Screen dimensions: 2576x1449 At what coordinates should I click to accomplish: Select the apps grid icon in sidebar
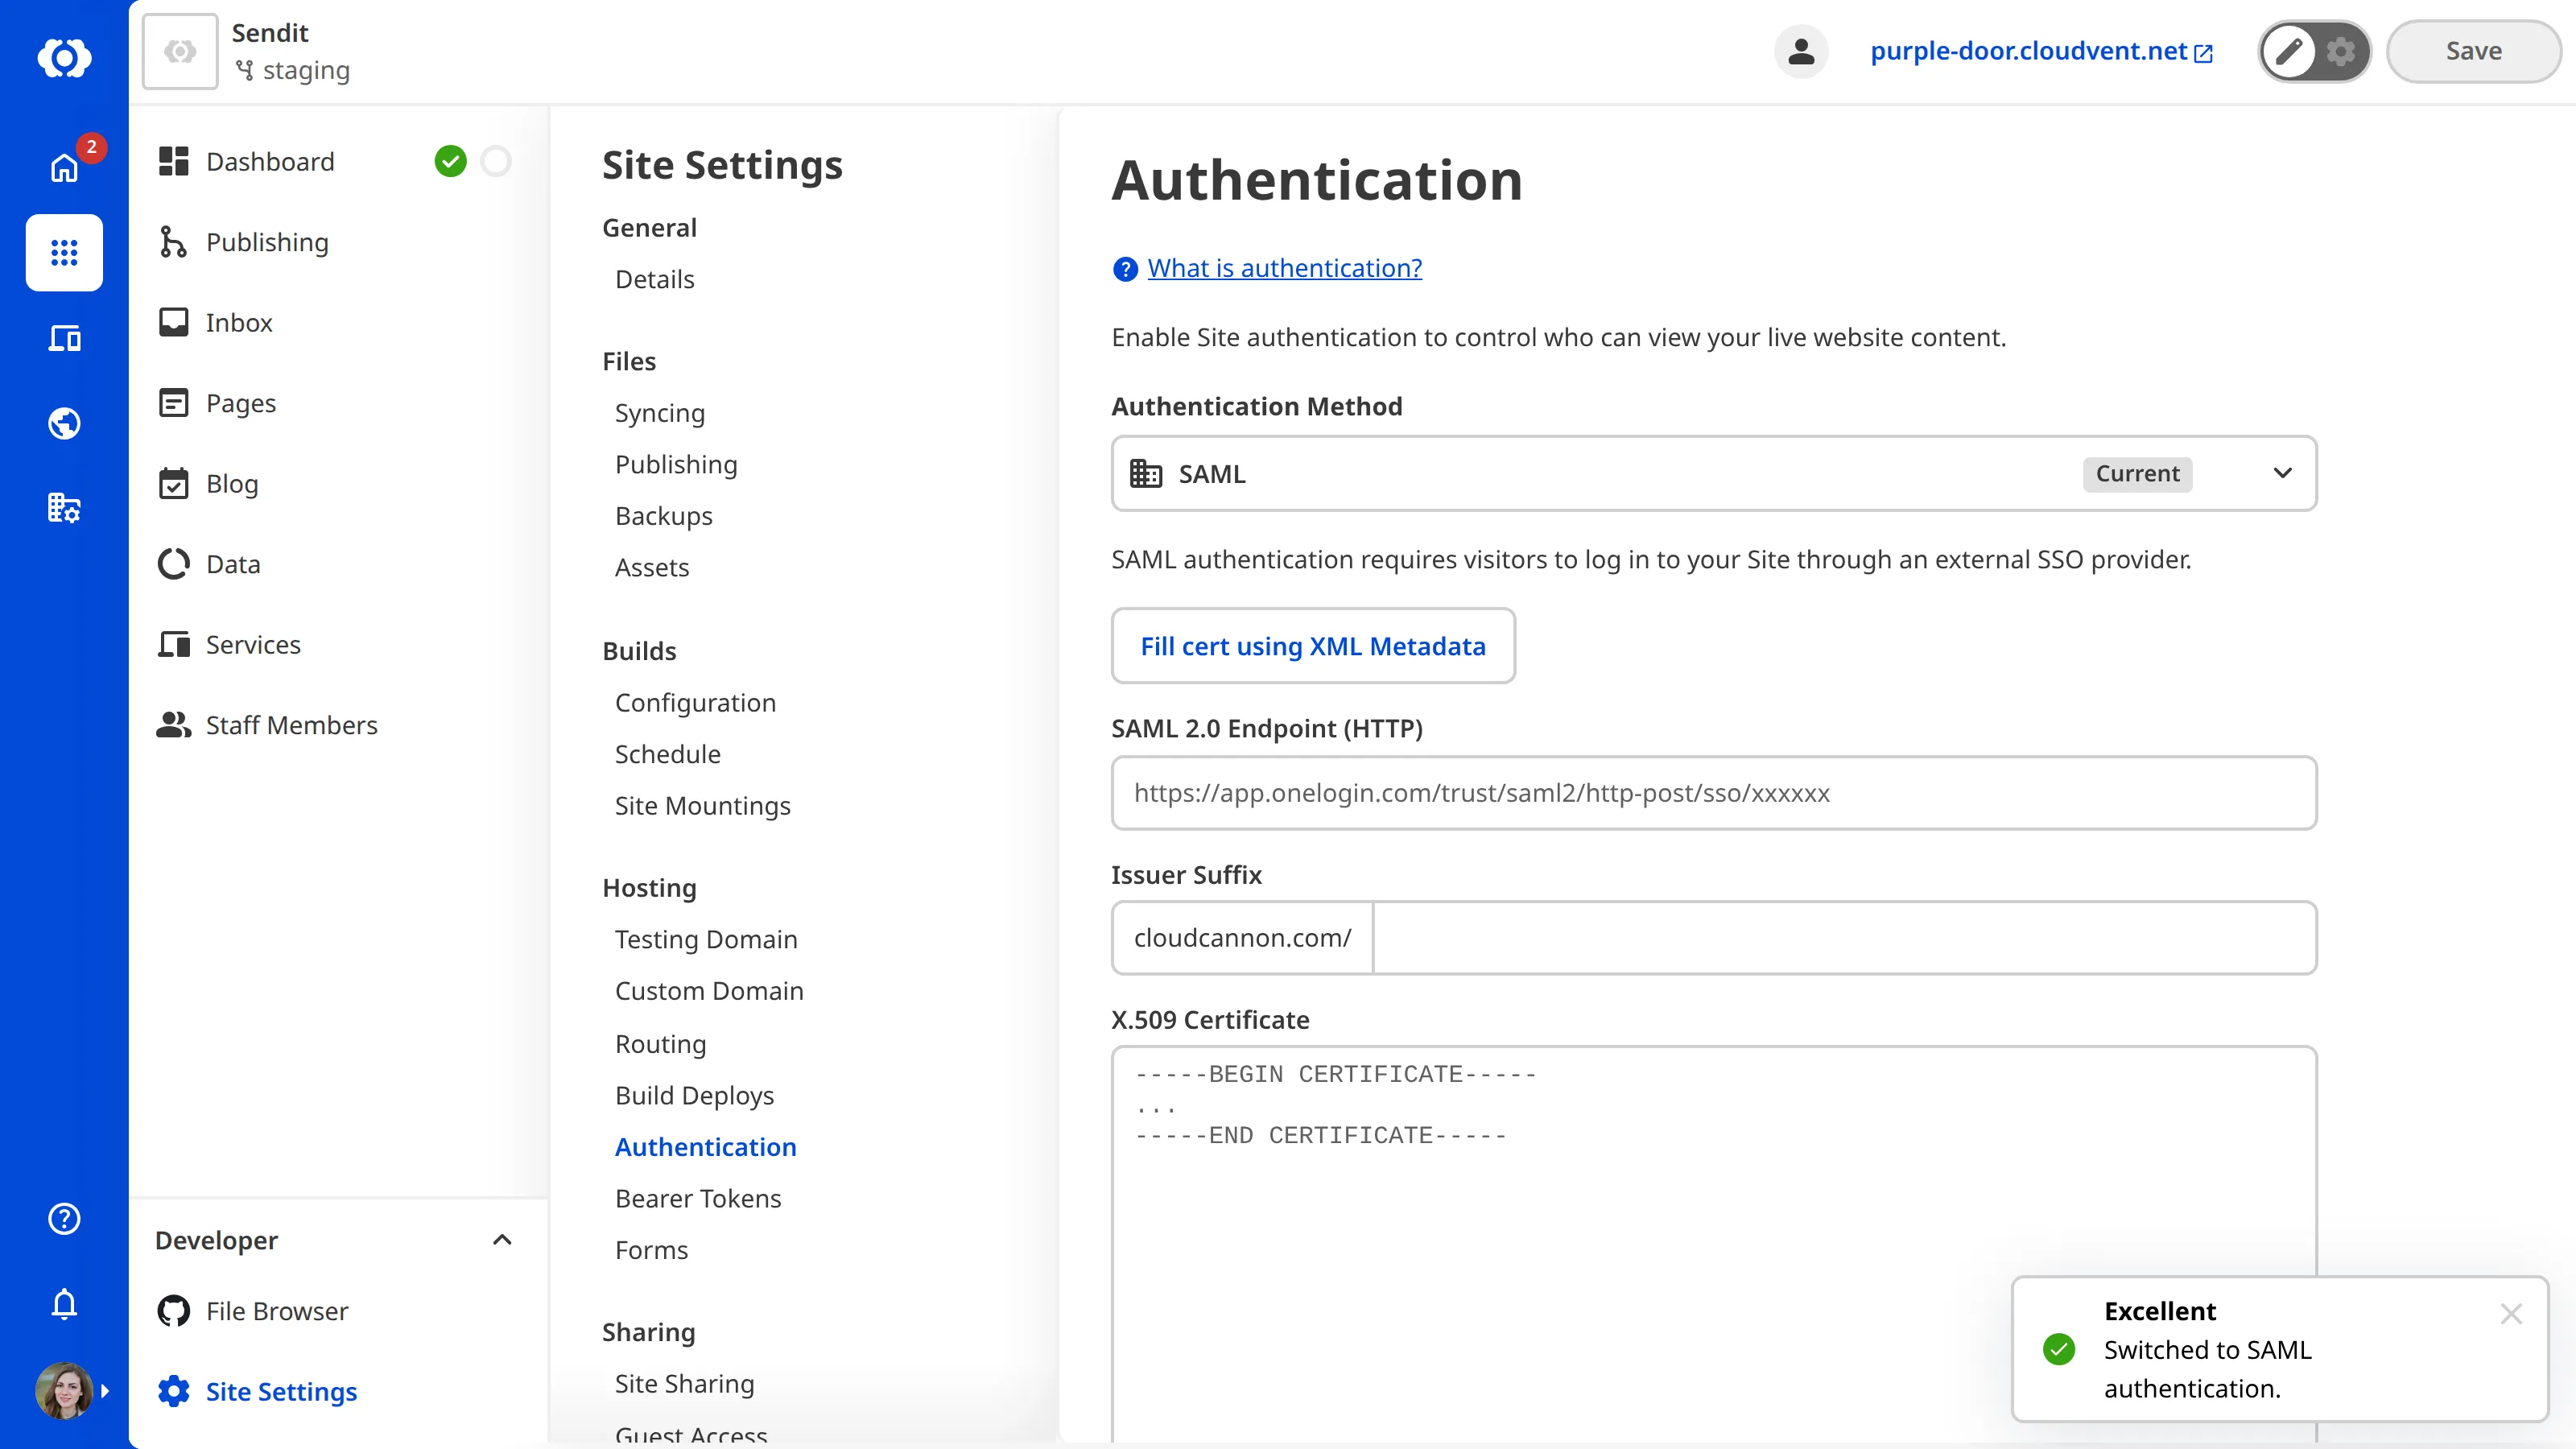[x=64, y=252]
